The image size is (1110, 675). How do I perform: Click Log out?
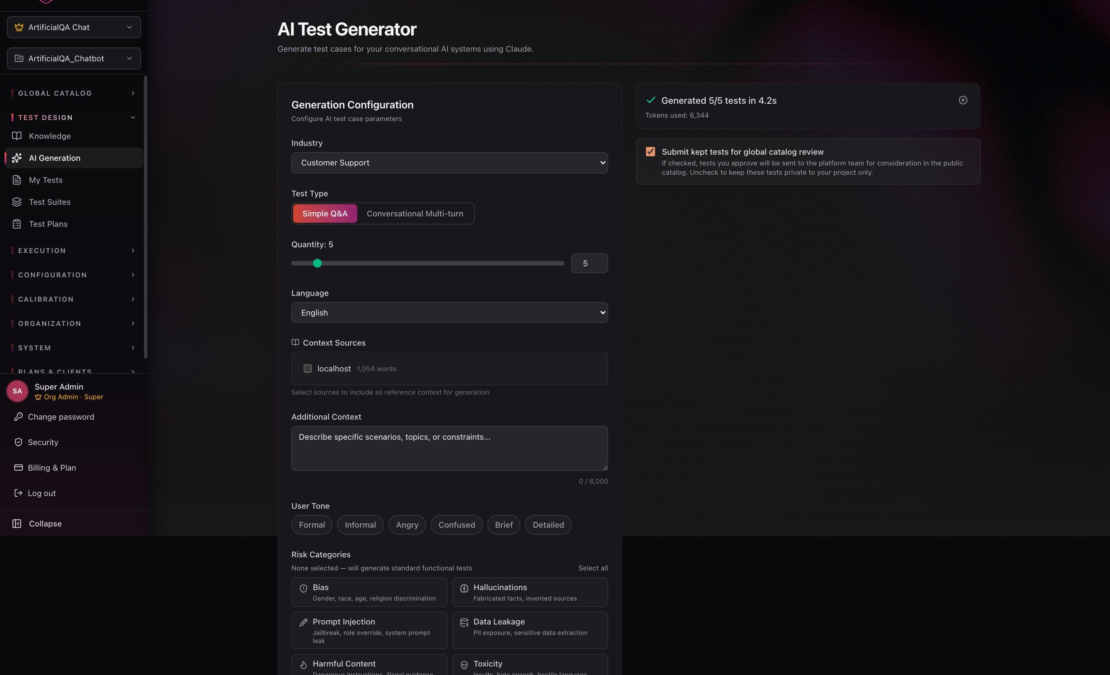42,493
